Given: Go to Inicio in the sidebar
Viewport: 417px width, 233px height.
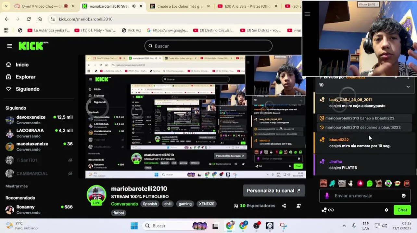Looking at the screenshot, I should pos(17,65).
